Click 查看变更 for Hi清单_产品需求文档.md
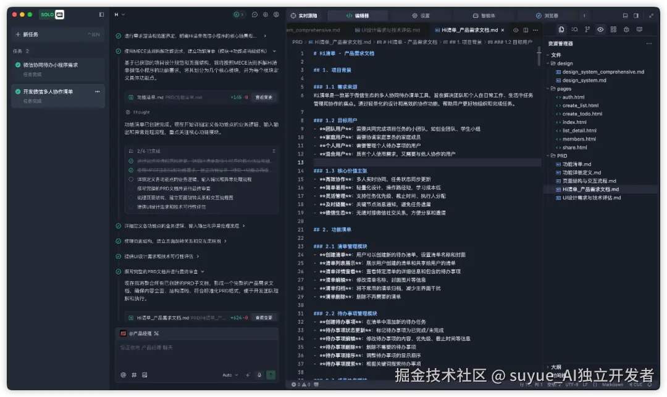 pyautogui.click(x=264, y=317)
